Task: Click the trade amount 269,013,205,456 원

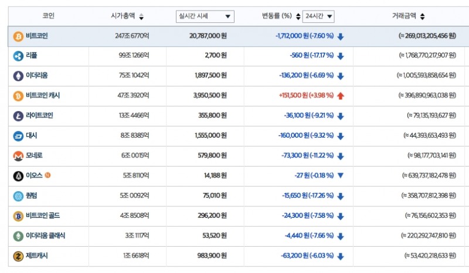Action: [x=427, y=36]
